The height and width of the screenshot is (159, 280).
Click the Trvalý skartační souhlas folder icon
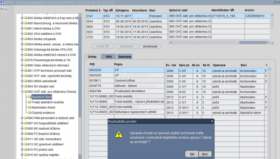tap(29, 102)
